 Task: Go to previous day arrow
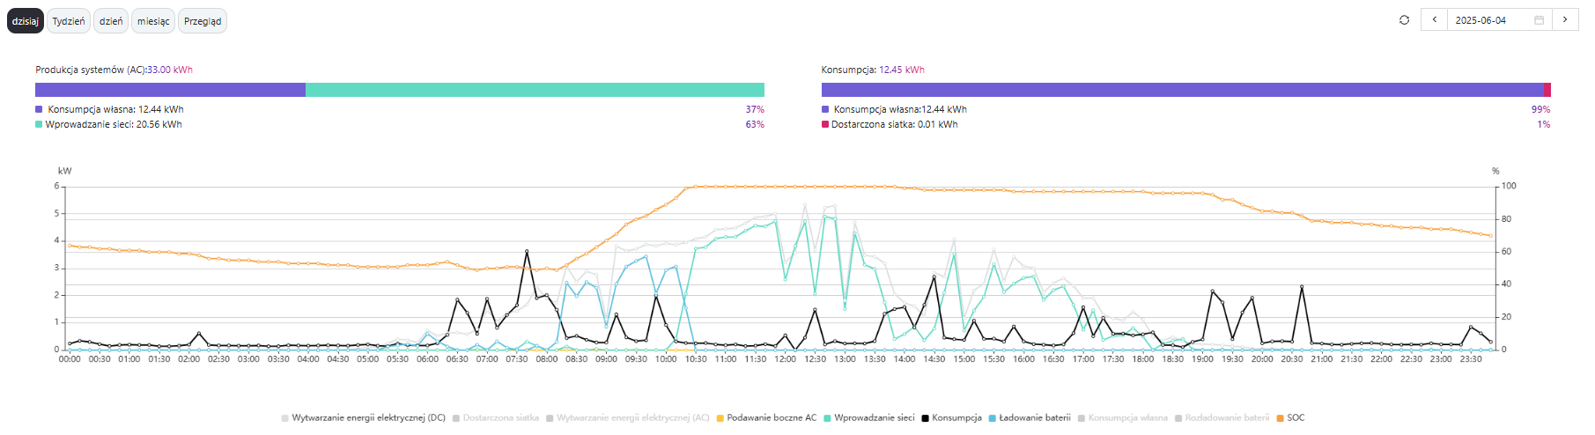1435,20
